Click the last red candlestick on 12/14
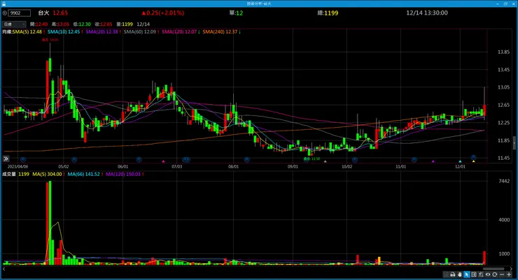The width and height of the screenshot is (518, 280). point(484,110)
